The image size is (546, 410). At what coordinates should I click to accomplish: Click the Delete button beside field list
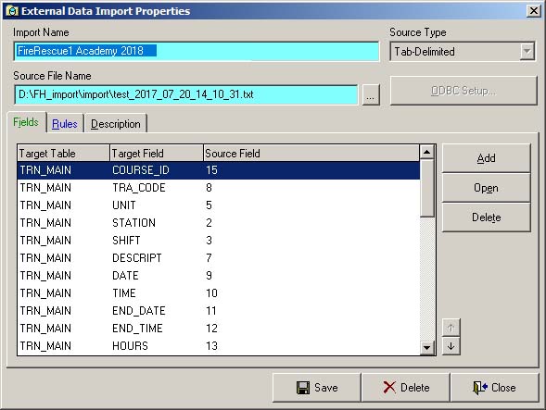486,217
